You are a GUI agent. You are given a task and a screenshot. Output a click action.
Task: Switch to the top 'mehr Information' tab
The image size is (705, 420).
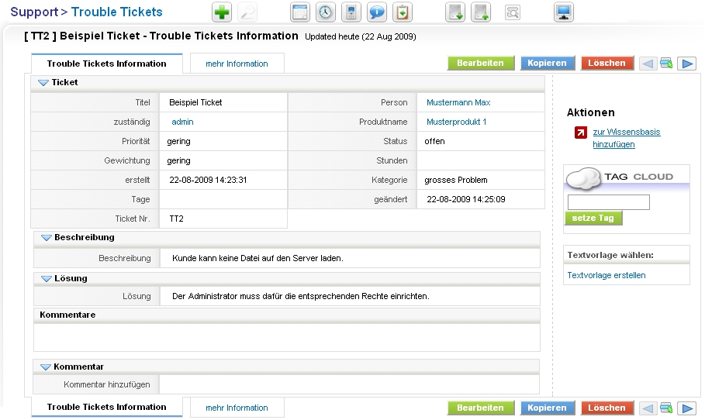click(x=237, y=64)
